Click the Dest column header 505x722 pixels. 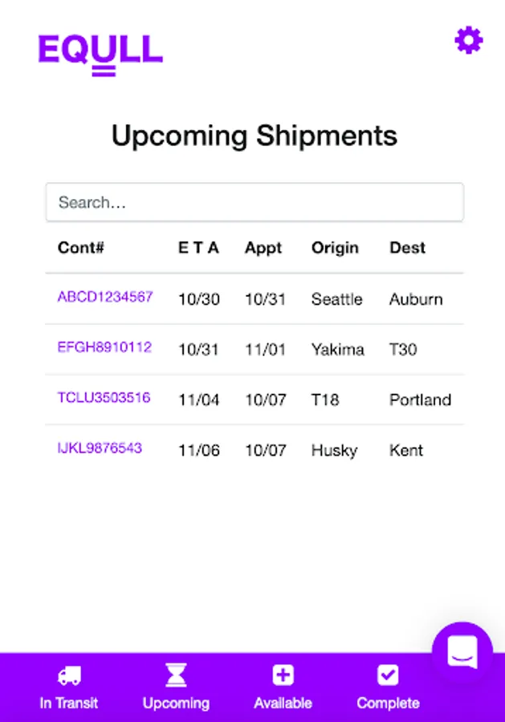coord(407,248)
